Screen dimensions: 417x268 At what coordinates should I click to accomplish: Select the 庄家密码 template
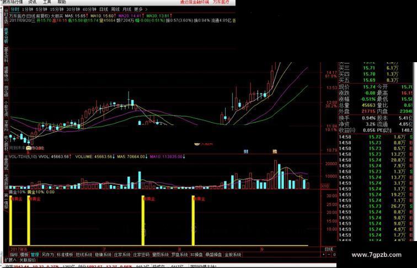point(141,254)
